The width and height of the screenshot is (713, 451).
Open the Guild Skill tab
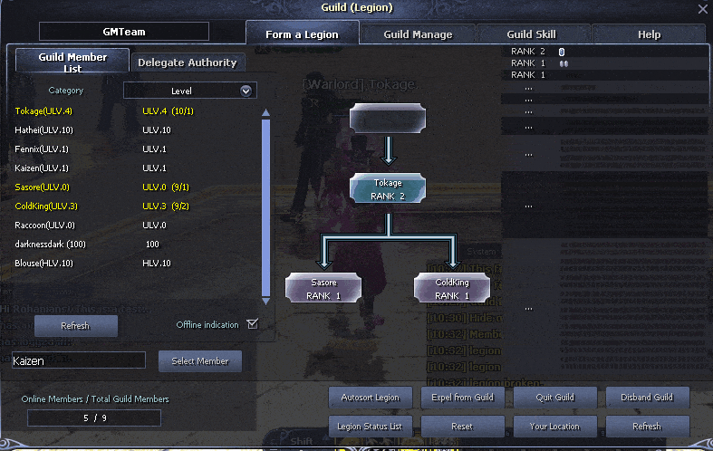[531, 34]
